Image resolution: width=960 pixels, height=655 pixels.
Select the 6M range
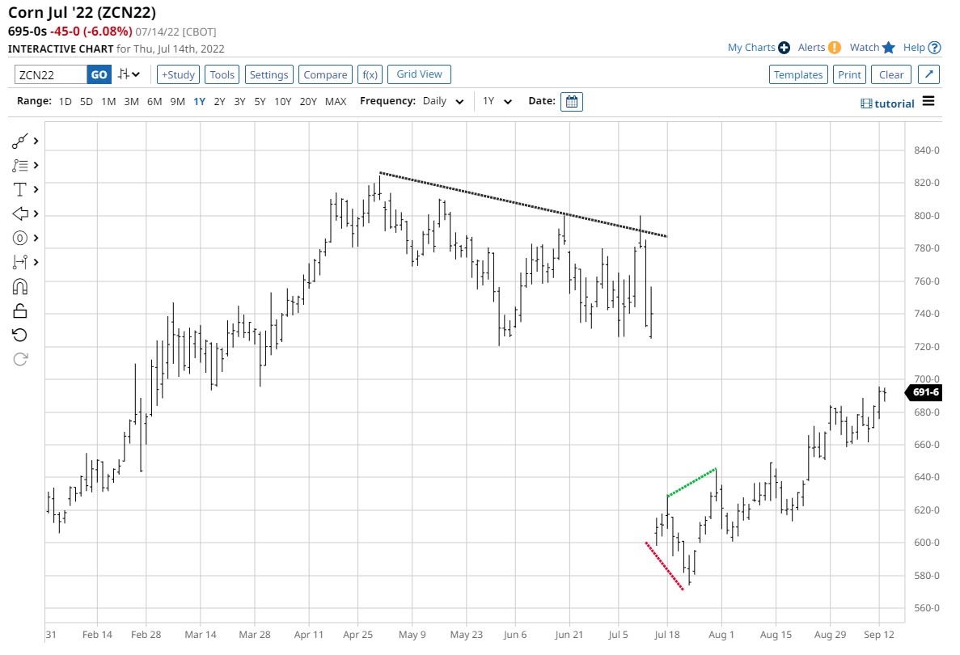coord(154,102)
